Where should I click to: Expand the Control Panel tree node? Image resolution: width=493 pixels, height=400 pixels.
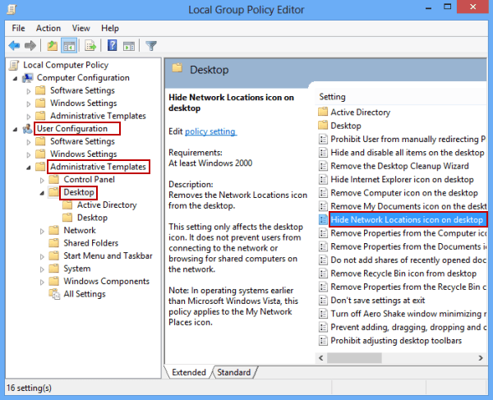(x=42, y=180)
